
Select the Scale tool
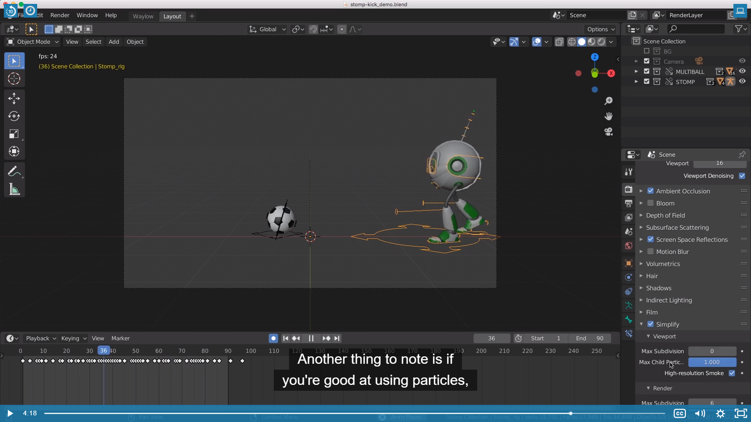point(14,134)
